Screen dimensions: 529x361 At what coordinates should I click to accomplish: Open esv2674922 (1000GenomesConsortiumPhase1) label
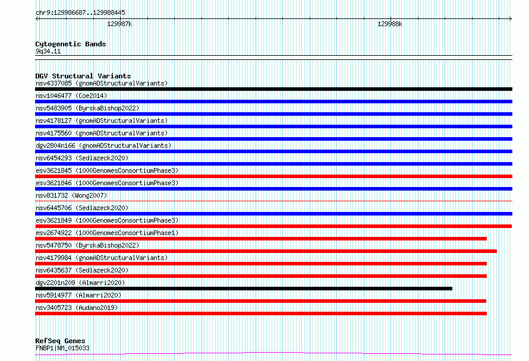tap(107, 233)
